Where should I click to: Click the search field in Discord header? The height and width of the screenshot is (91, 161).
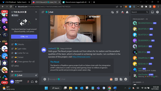(x=140, y=12)
